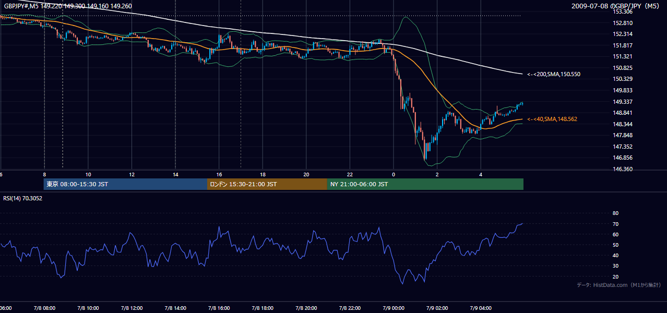Viewport: 667px width, 313px height.
Task: Click price axis value 149.337
Action: point(623,102)
